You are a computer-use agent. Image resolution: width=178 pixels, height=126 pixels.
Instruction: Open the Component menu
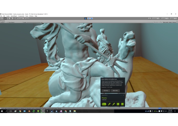pos(21,16)
